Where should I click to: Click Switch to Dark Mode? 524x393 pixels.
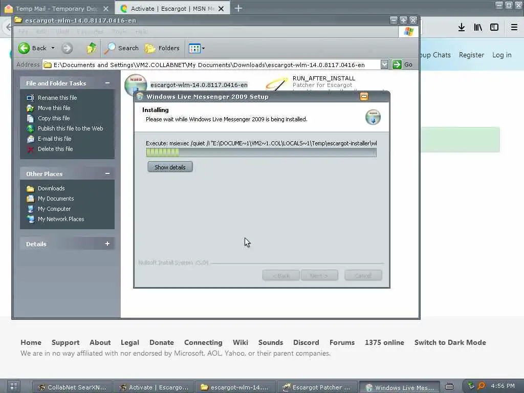(x=450, y=342)
